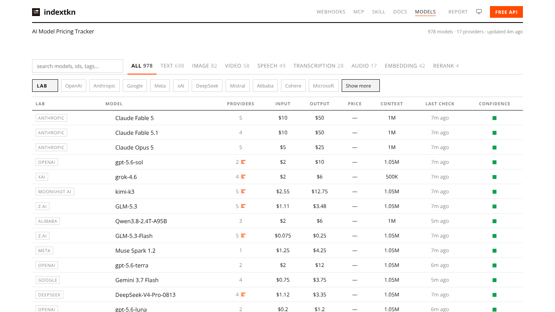Click provider bars icon in gpt-5.6-sol row

click(x=243, y=162)
